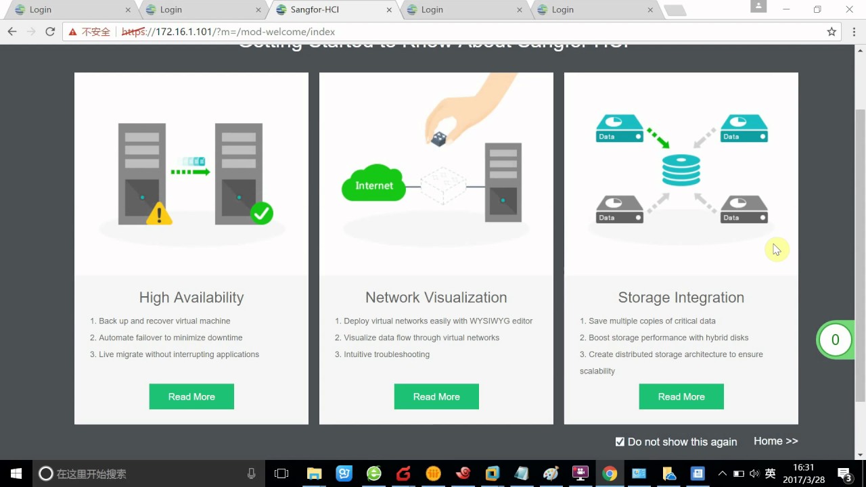This screenshot has width=866, height=487.
Task: Open the Home >> link
Action: point(776,441)
